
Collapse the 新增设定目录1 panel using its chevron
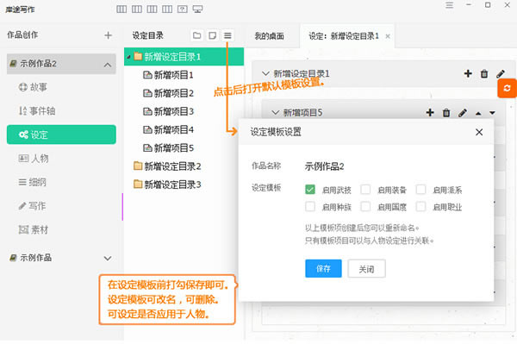point(265,73)
